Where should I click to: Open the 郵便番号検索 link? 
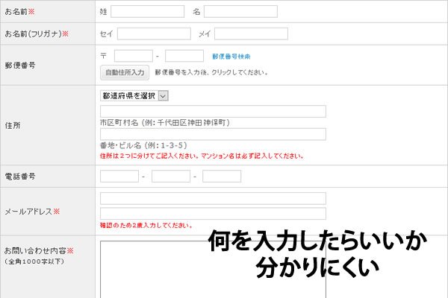coord(231,57)
